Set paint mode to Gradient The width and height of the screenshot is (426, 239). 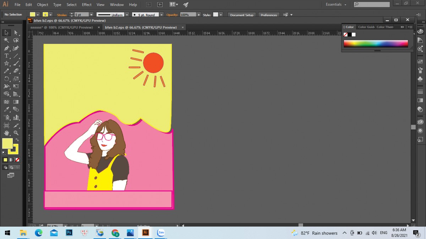[x=11, y=160]
